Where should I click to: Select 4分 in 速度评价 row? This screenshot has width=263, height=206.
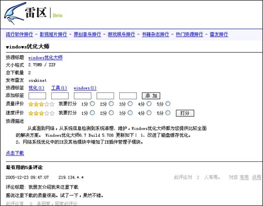149,113
